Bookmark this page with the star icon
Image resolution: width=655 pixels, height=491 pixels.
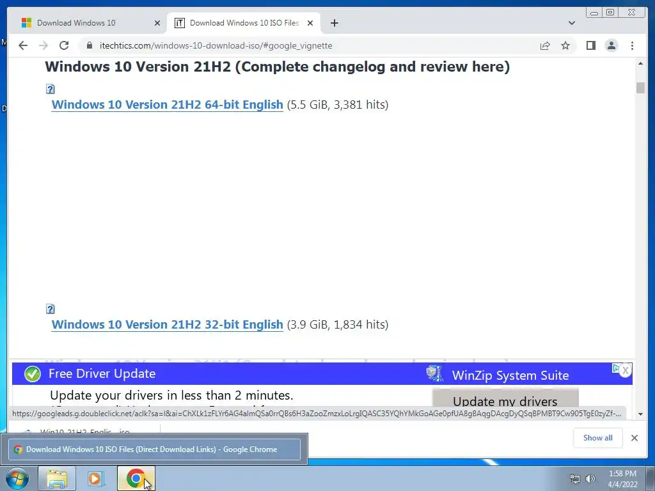coord(565,45)
